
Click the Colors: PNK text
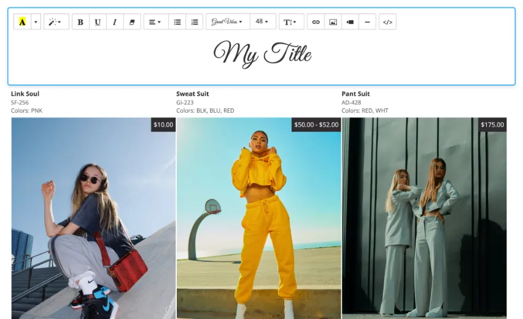(26, 110)
